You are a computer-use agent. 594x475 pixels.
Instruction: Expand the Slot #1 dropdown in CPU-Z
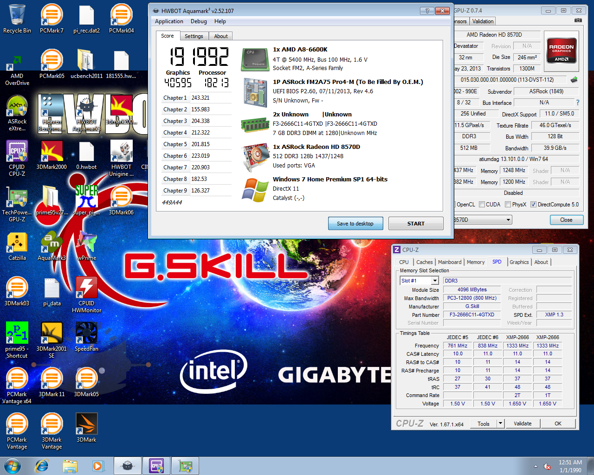click(x=435, y=281)
